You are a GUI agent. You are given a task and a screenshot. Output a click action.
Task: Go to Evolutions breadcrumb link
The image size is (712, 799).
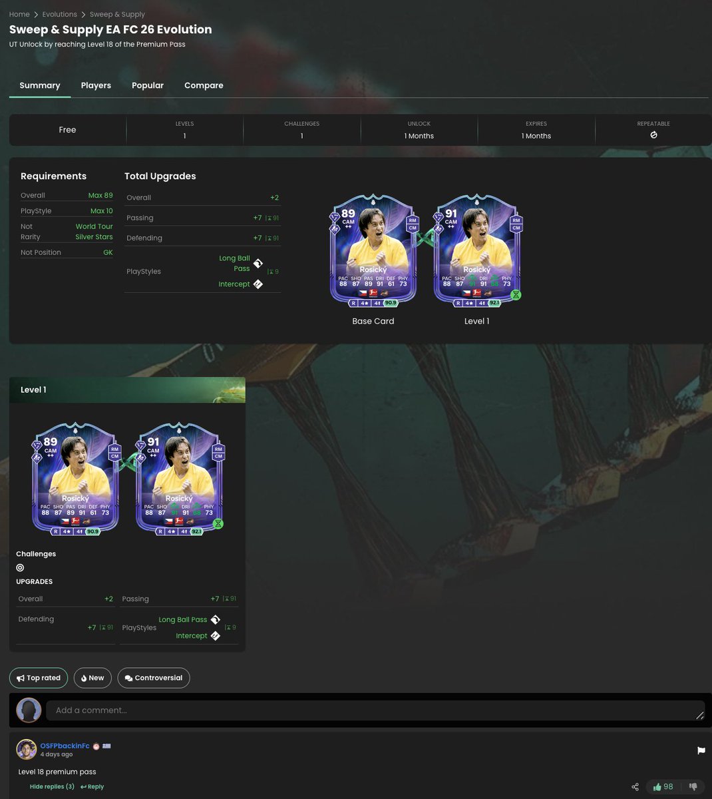tap(60, 14)
